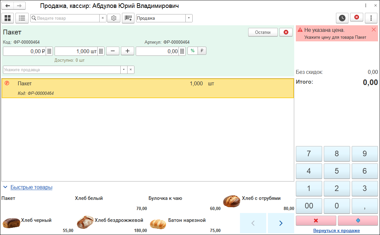Collapse the Быстрые товары section chevron

pyautogui.click(x=5, y=187)
